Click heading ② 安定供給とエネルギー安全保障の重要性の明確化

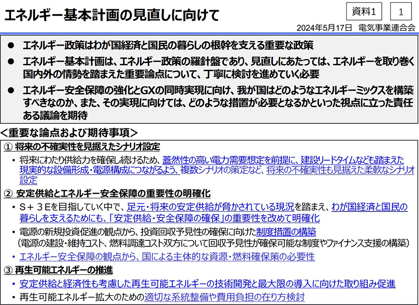point(107,194)
